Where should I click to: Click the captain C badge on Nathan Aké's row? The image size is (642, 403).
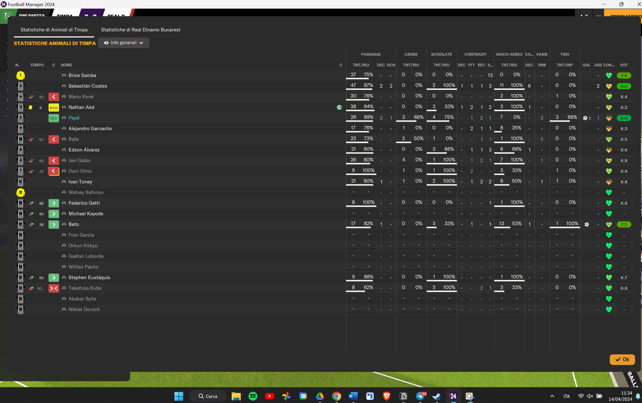tap(339, 107)
